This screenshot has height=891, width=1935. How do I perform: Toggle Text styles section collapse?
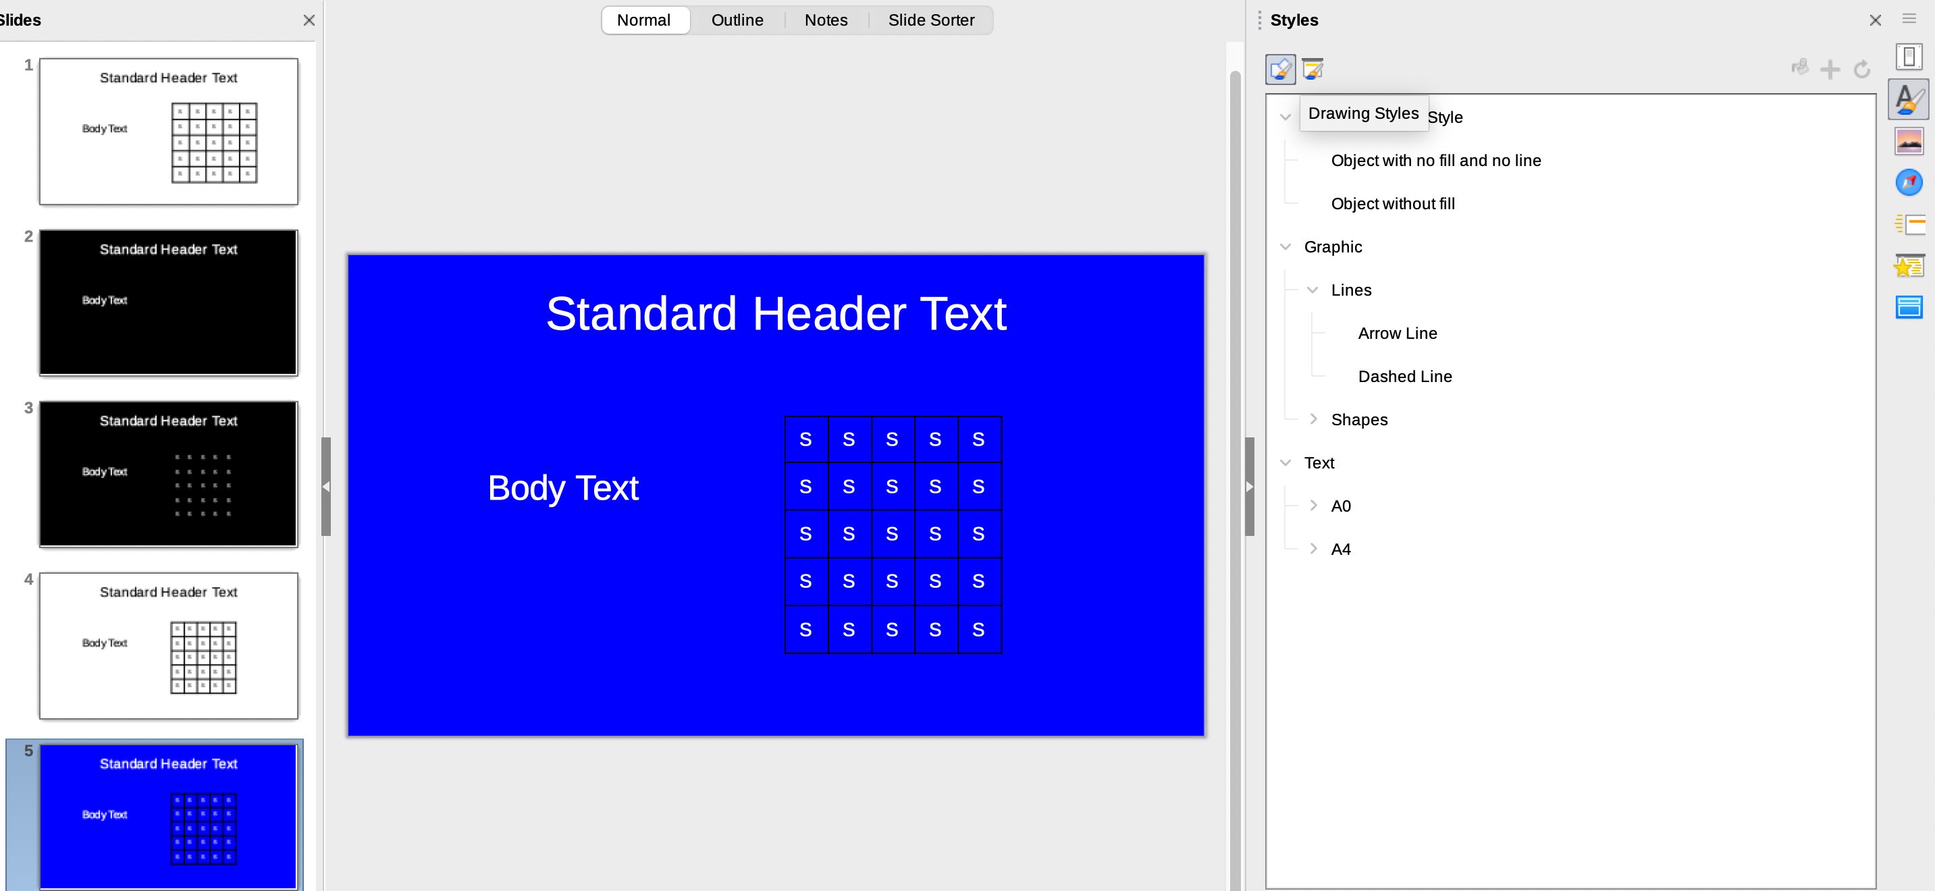(x=1287, y=463)
